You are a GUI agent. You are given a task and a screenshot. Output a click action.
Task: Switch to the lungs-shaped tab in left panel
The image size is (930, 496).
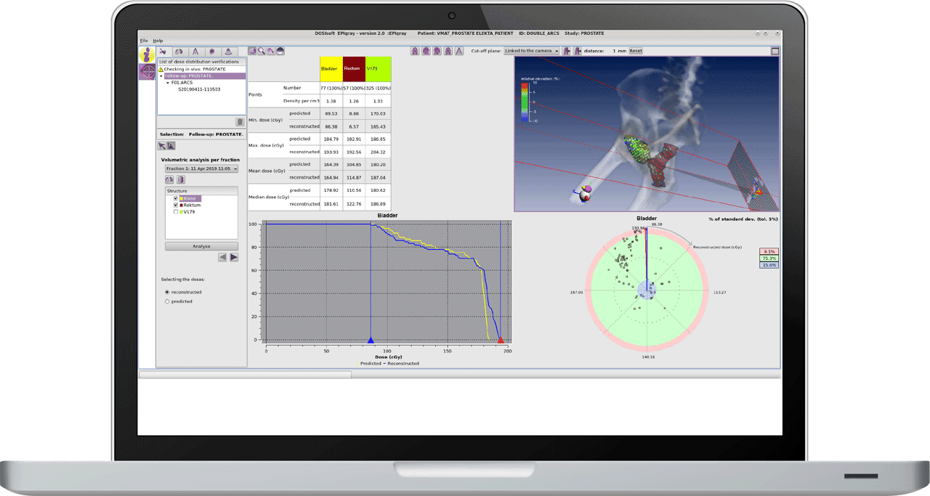180,52
